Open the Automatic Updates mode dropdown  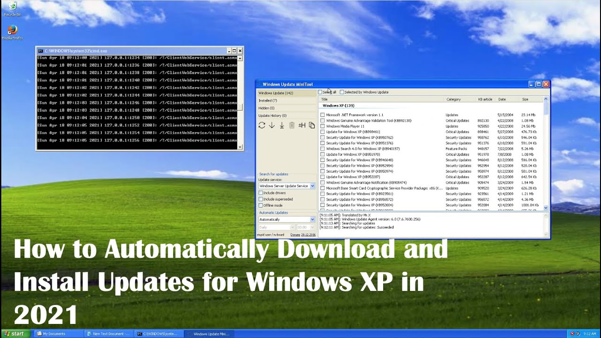tap(286, 219)
